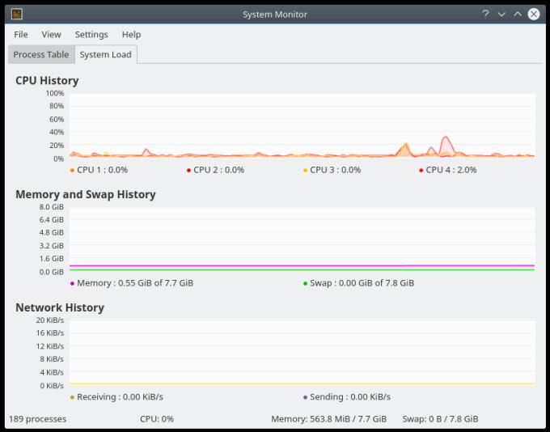Click the Swap green legend dot
Viewport: 550px width, 432px height.
(305, 284)
